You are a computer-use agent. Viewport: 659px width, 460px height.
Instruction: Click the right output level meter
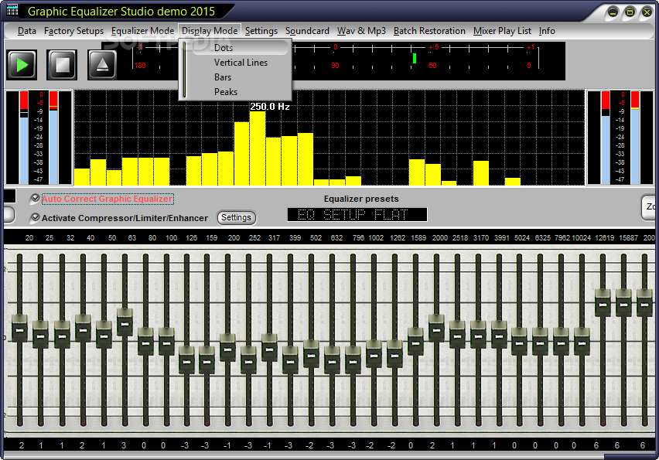(620, 138)
